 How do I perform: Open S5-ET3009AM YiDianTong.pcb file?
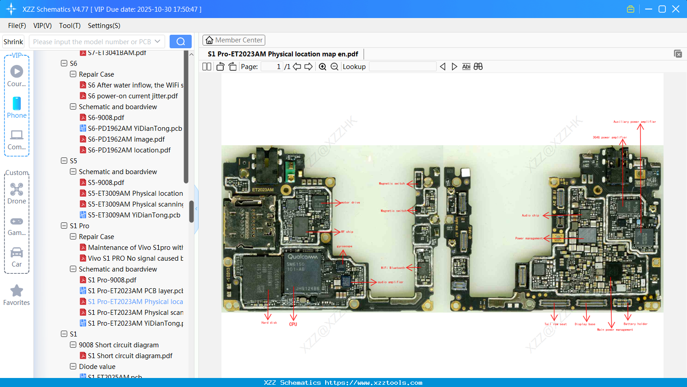134,215
